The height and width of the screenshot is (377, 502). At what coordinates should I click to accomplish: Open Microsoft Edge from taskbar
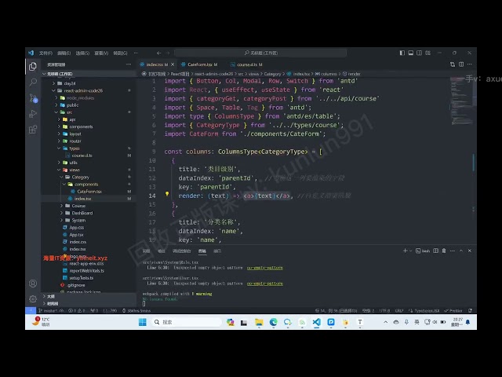click(x=273, y=322)
